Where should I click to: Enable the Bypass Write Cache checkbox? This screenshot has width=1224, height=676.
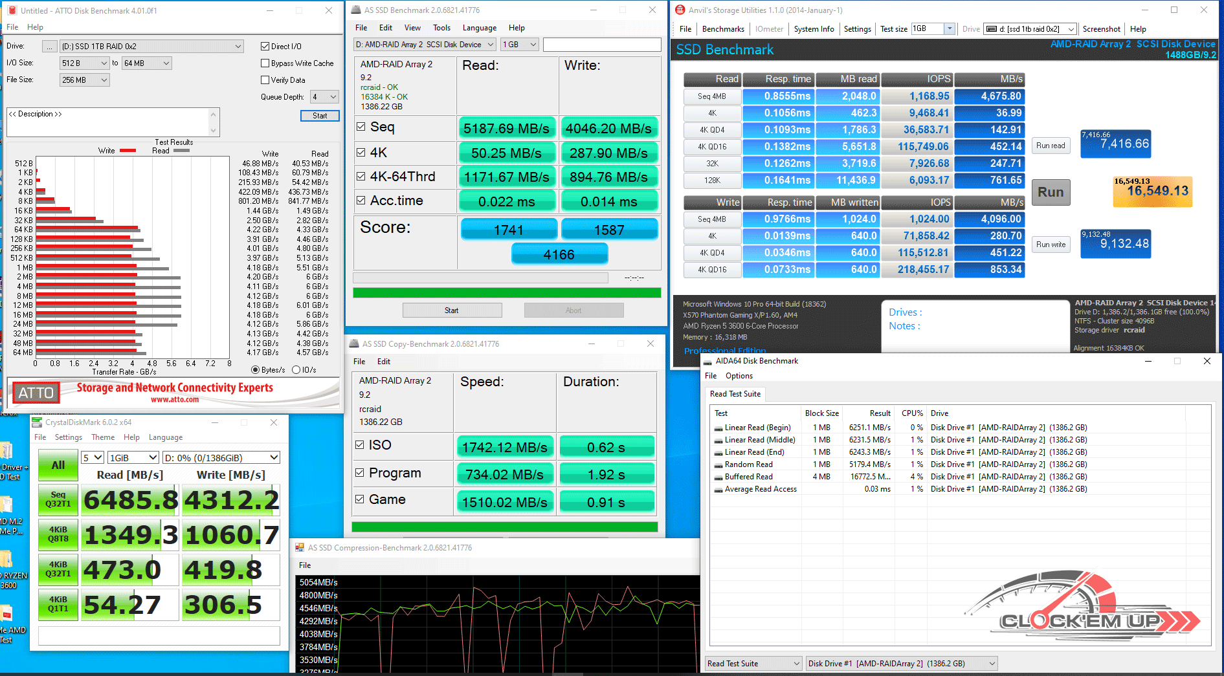pyautogui.click(x=265, y=63)
